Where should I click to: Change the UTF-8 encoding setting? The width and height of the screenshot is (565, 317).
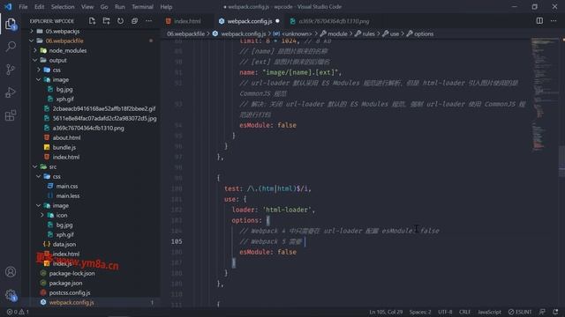click(x=445, y=312)
